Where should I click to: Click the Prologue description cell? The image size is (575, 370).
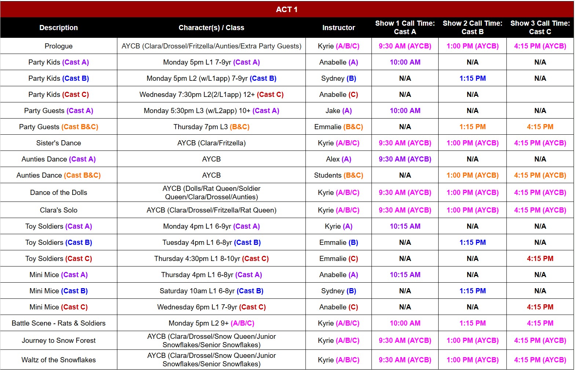coord(59,46)
